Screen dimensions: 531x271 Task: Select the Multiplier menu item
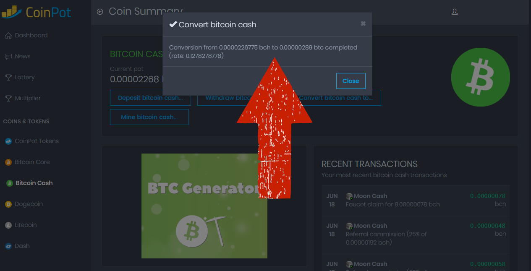pos(23,99)
